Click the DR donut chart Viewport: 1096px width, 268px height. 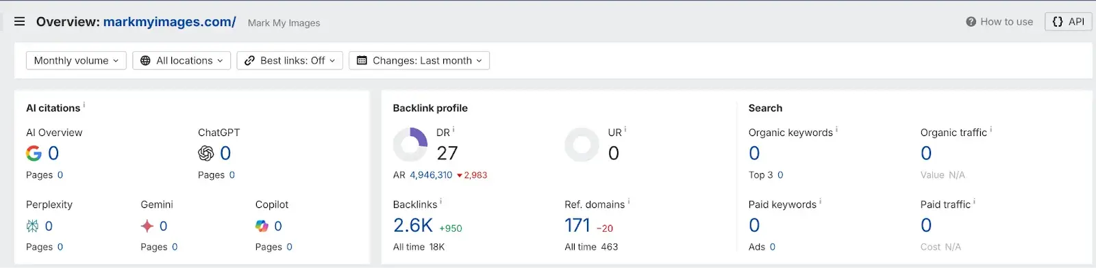point(410,144)
